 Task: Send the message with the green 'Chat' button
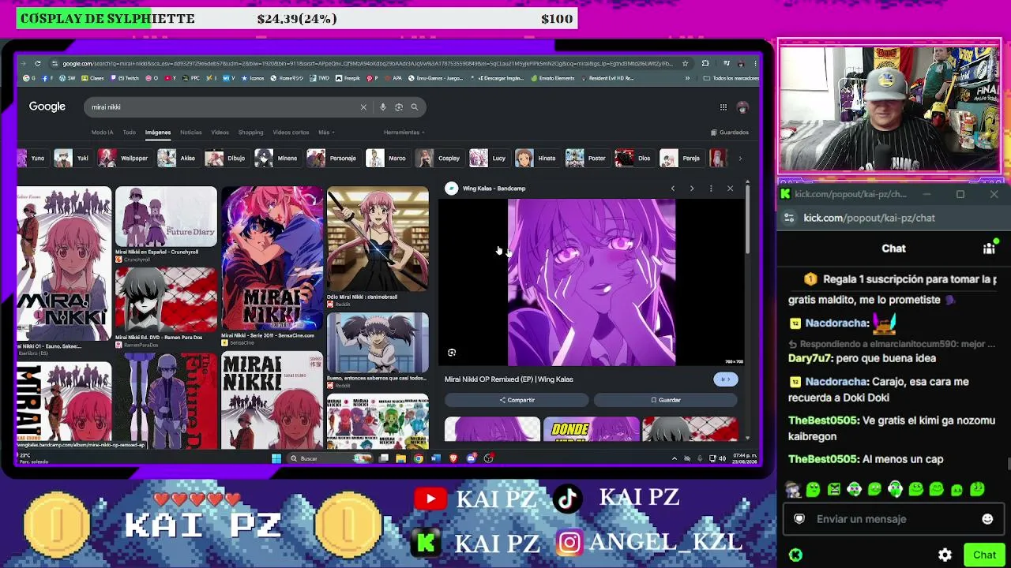(x=984, y=555)
